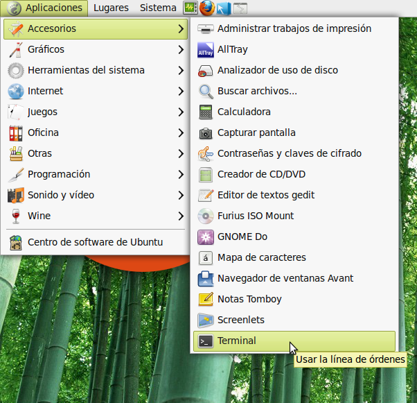This screenshot has height=403, width=417.
Task: Click the Wine glass icon
Action: pos(16,216)
